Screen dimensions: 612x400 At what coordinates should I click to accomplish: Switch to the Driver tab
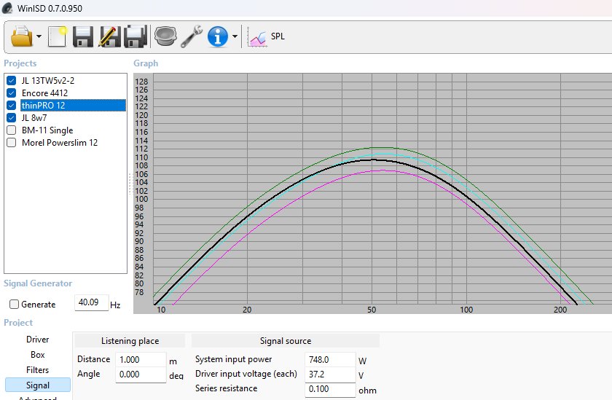click(37, 339)
